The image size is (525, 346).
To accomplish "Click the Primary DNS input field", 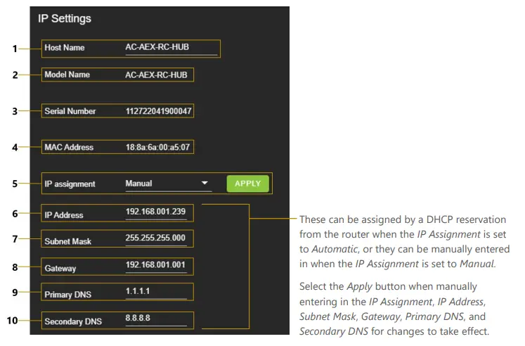I will 156,292.
